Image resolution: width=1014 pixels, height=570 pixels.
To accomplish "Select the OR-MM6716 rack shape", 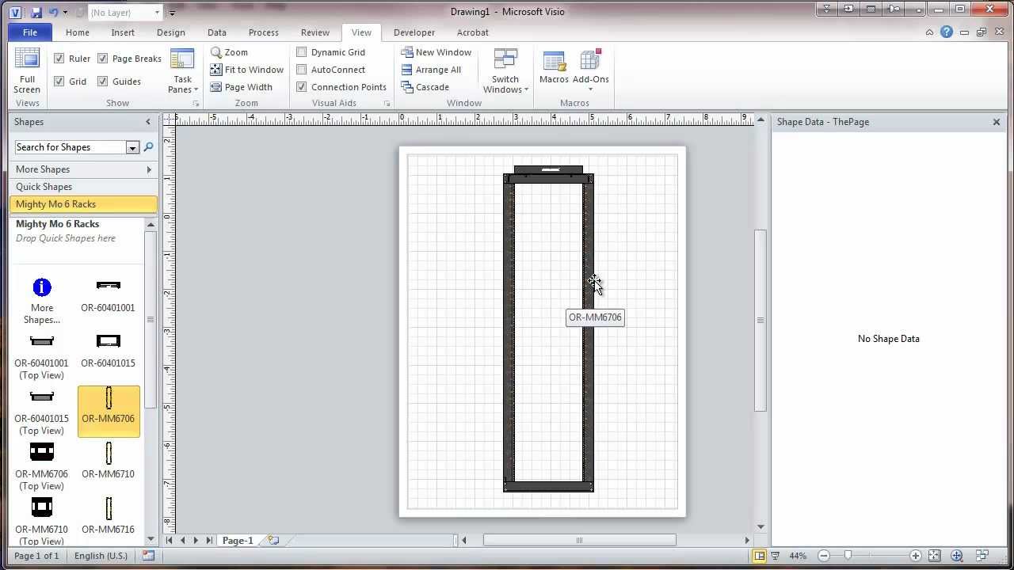I will [x=109, y=516].
